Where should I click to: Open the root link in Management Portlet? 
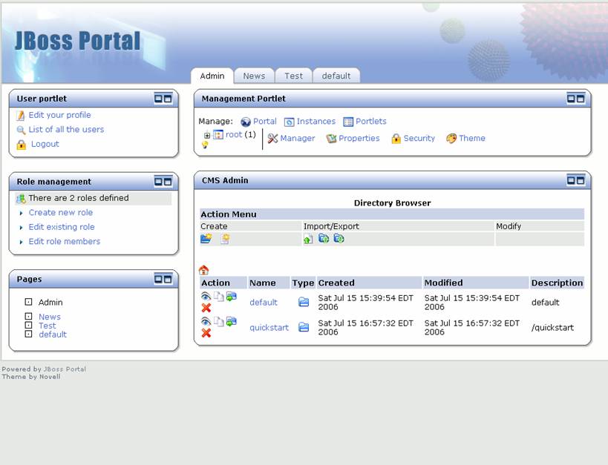(234, 134)
